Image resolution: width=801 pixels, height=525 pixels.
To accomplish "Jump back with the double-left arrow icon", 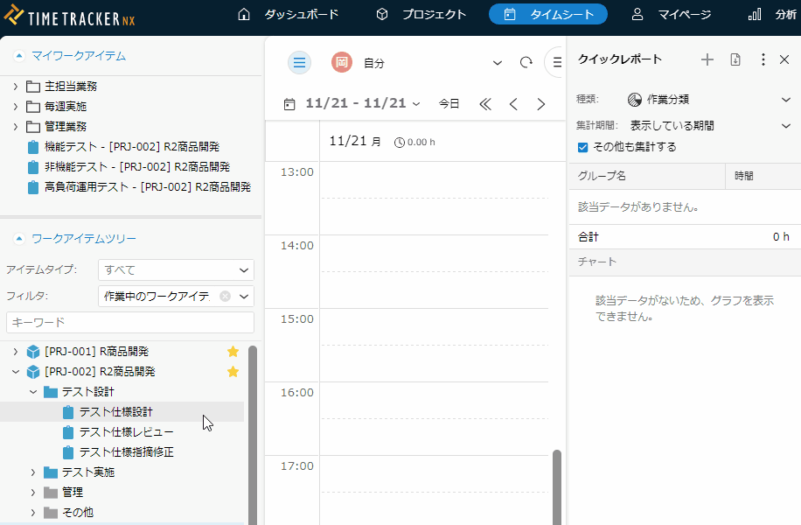I will (x=485, y=104).
